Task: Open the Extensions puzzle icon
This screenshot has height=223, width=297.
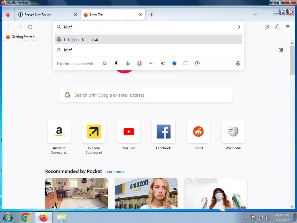Action: point(277,27)
